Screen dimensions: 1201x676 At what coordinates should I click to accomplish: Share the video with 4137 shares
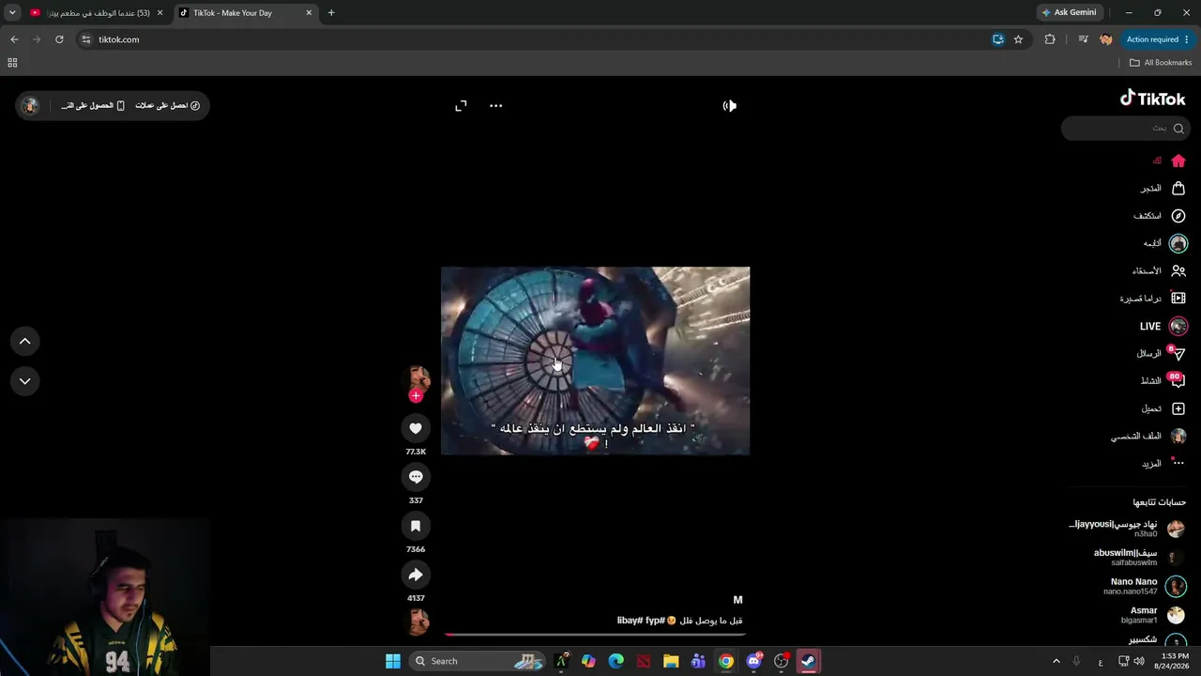[x=416, y=575]
